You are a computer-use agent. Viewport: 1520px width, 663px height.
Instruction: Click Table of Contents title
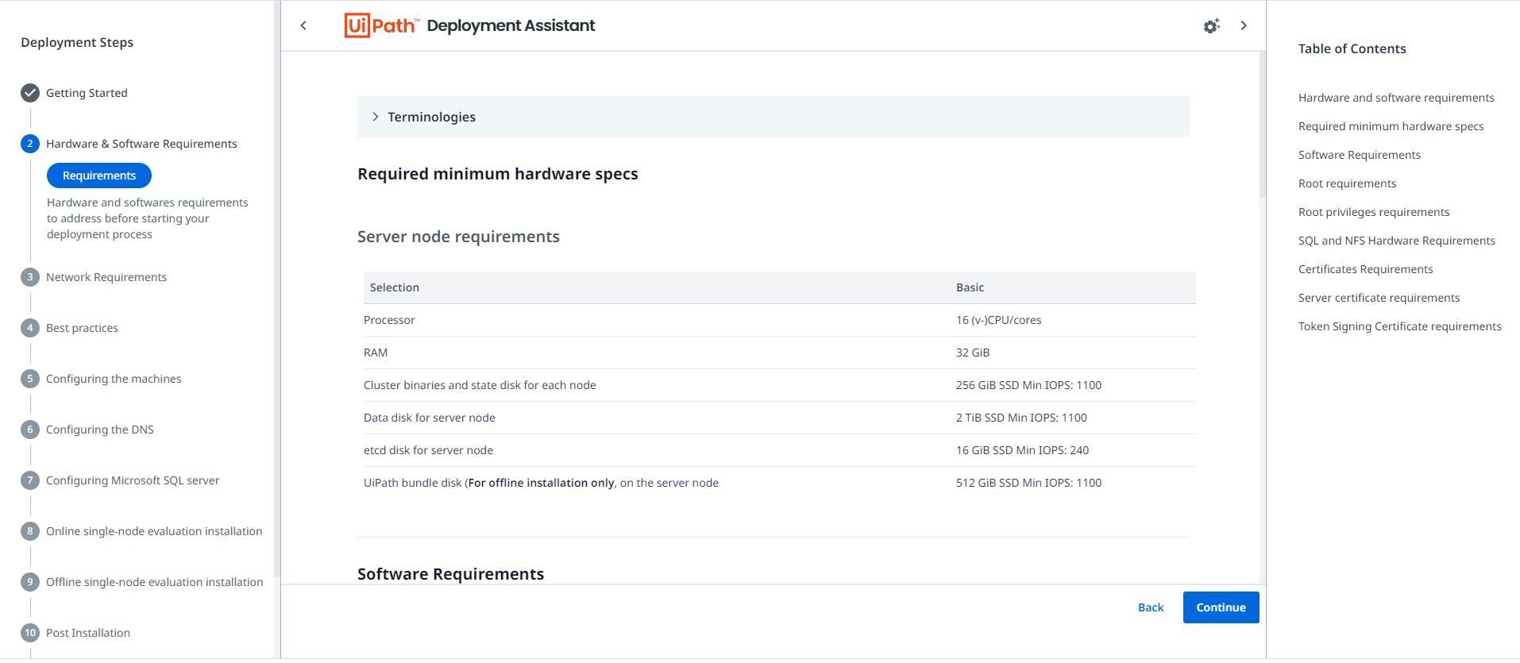click(x=1352, y=48)
